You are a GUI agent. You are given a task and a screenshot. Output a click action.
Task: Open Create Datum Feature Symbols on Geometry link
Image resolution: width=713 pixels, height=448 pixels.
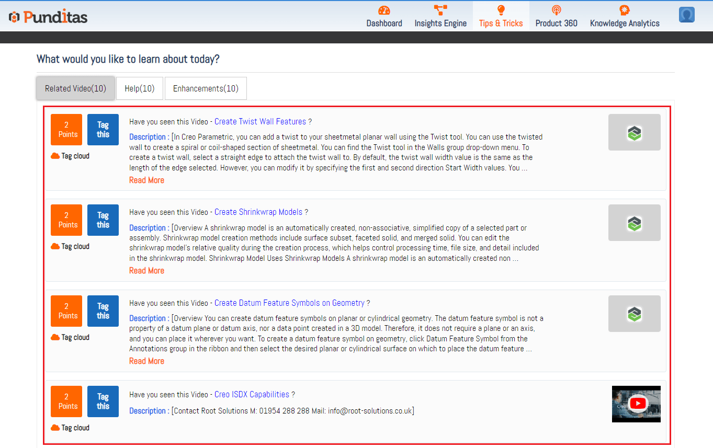click(x=289, y=303)
